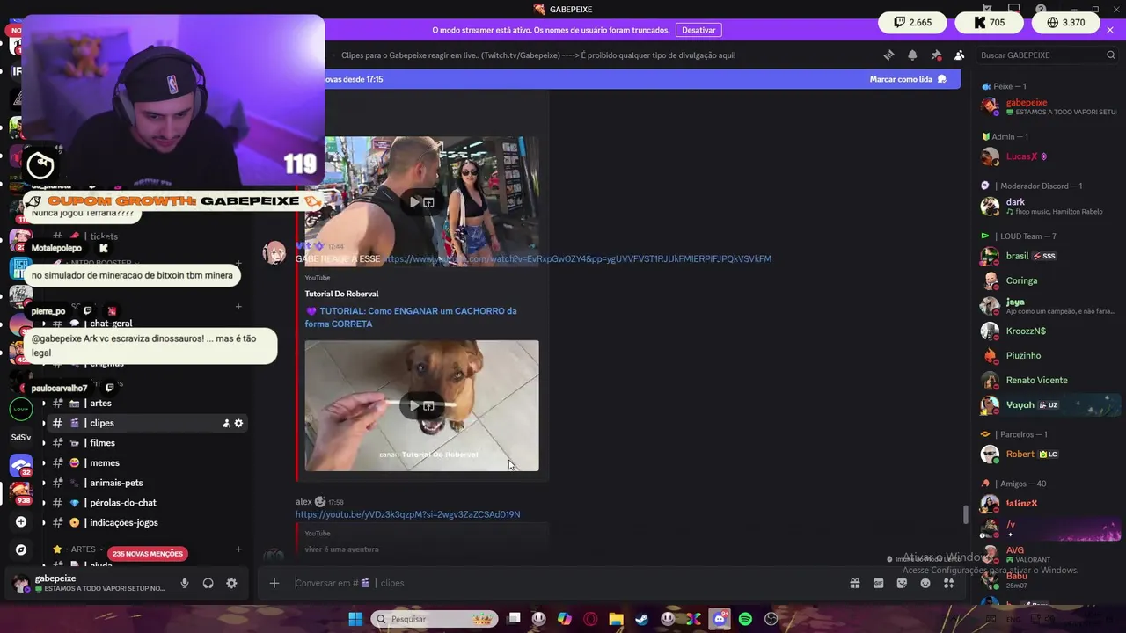Open the sticker picker

[x=902, y=583]
